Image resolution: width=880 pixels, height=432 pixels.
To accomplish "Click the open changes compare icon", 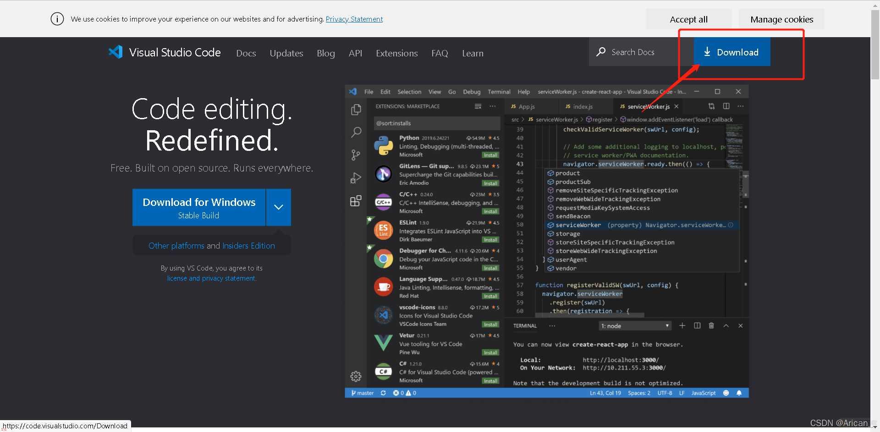I will [711, 106].
